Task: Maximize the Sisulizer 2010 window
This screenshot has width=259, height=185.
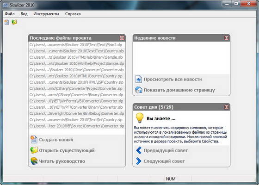Action: point(236,4)
